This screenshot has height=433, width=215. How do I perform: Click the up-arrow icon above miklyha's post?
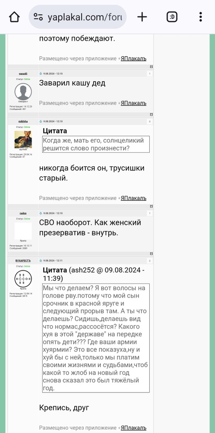(x=151, y=114)
